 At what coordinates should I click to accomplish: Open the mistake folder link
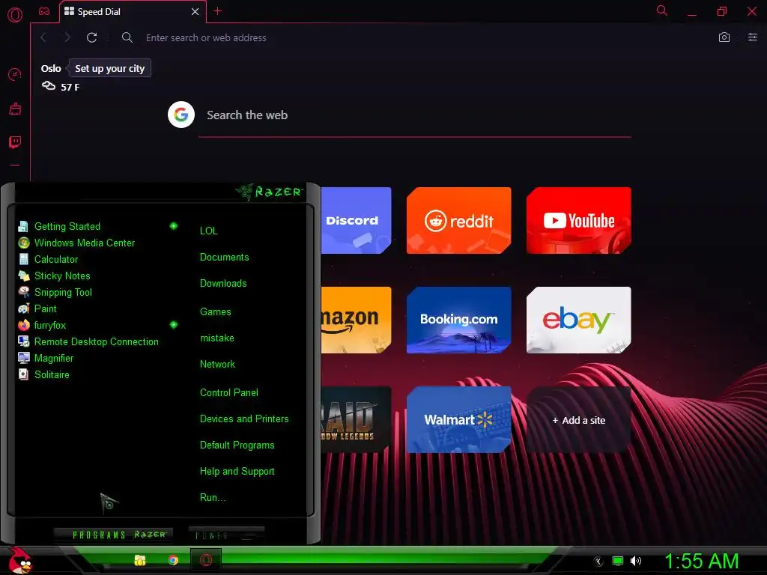pyautogui.click(x=216, y=338)
